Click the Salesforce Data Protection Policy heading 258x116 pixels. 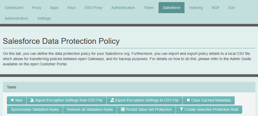tap(61, 41)
